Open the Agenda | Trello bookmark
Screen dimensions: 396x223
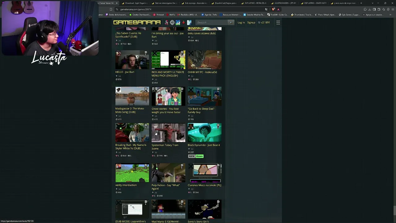click(x=209, y=15)
